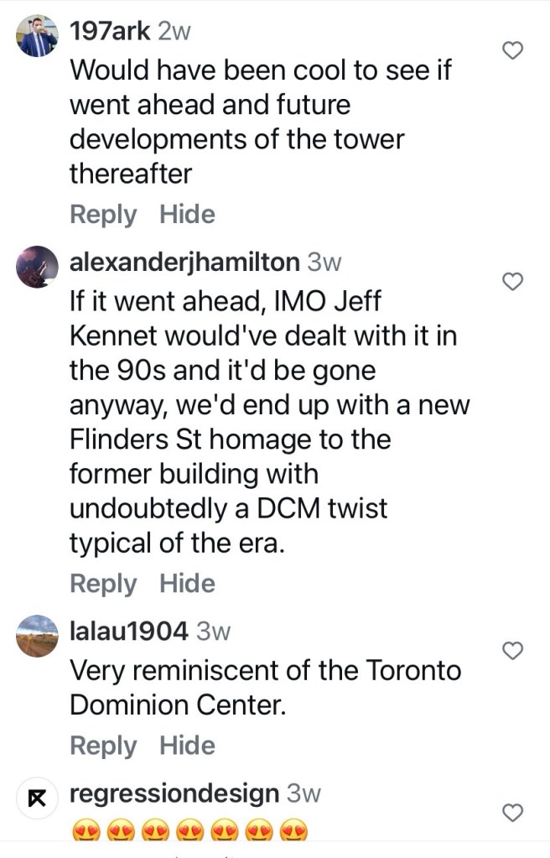Like regressiondesign's emoji comment

(512, 811)
